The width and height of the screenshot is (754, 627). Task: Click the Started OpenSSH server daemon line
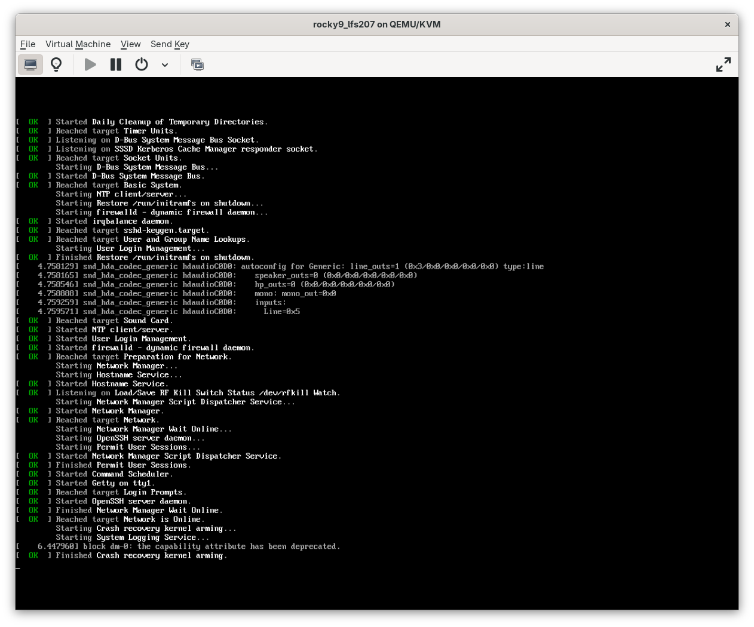tap(121, 501)
